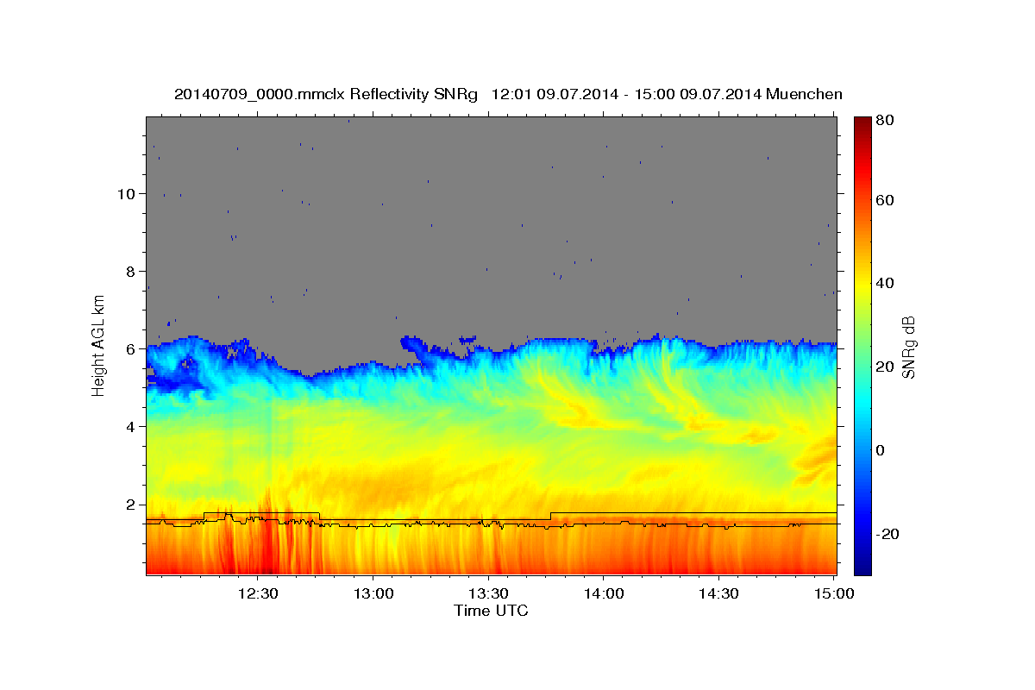Viewport: 1035px width, 690px height.
Task: Click the 'Height AGL km' axis label
Action: (98, 346)
